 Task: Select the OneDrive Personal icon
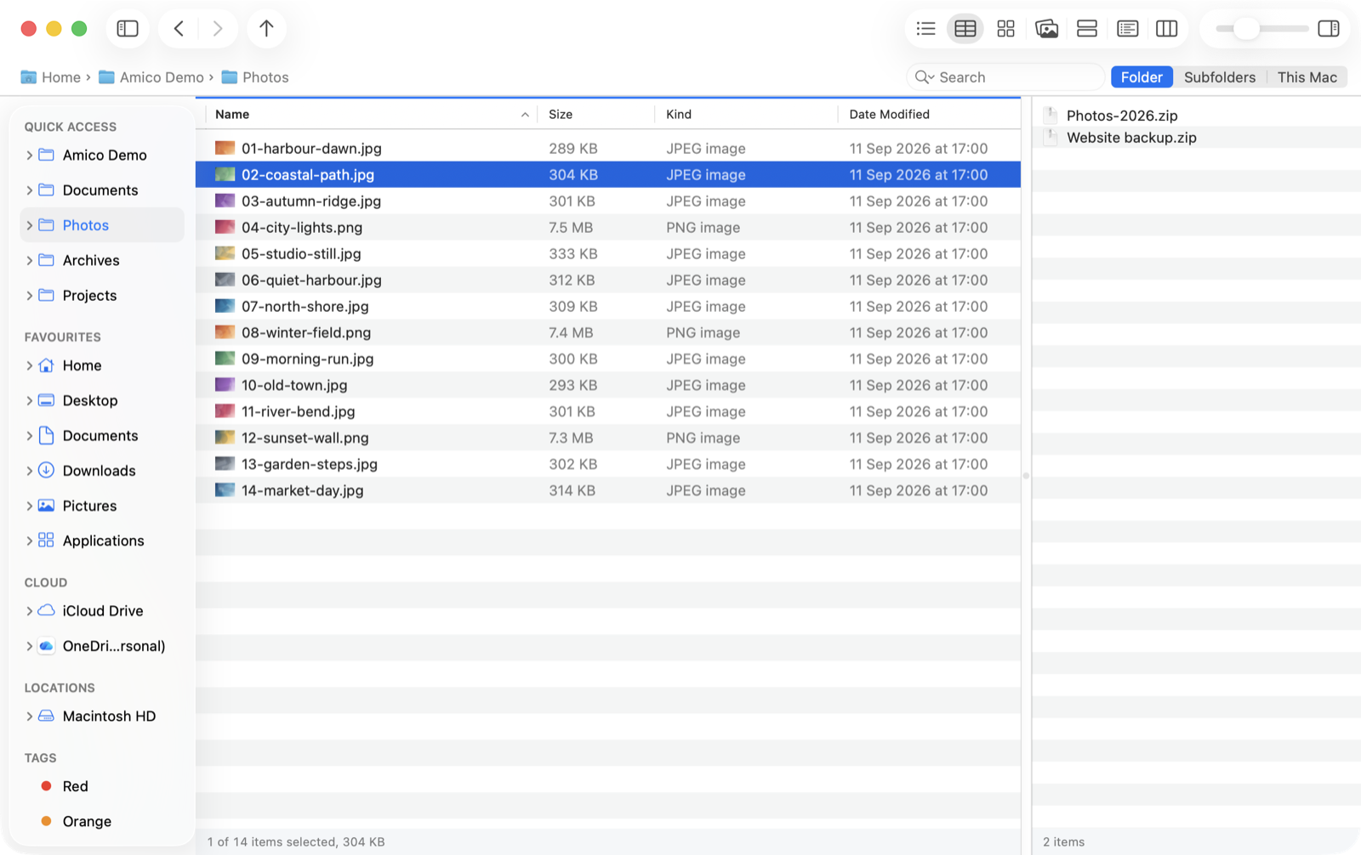tap(47, 646)
